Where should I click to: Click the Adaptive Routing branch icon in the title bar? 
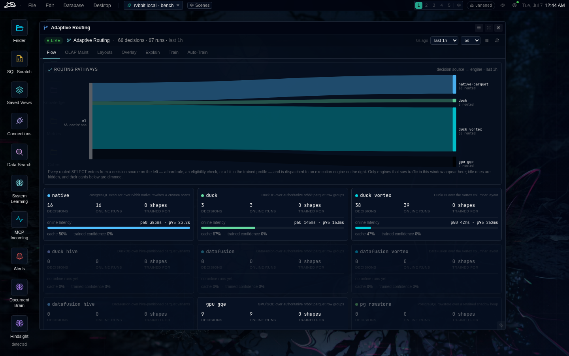point(46,28)
